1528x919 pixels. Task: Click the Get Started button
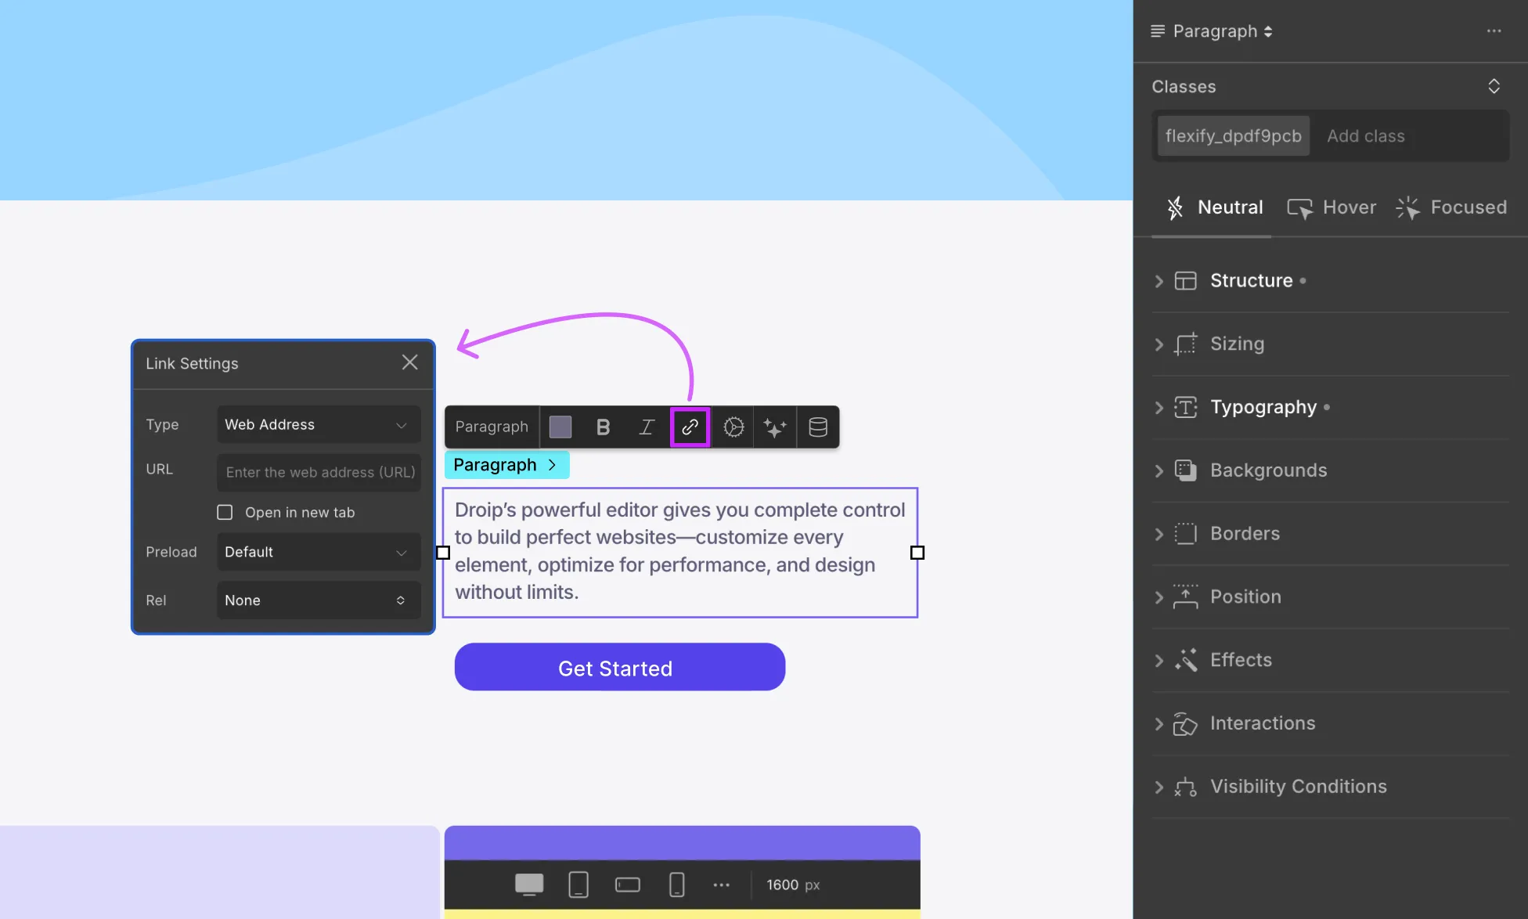(619, 667)
